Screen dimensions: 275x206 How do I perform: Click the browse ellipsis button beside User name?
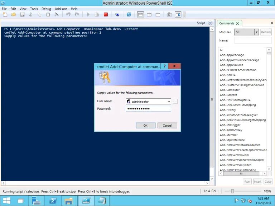click(x=175, y=102)
